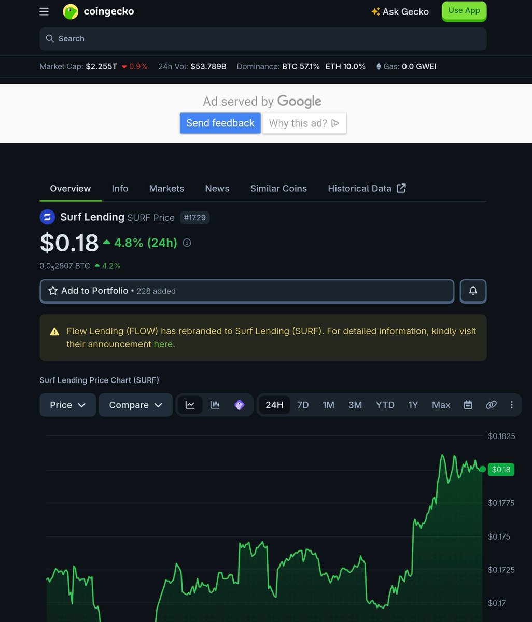
Task: Click the 4.8% (24h) change
Action: click(x=140, y=243)
